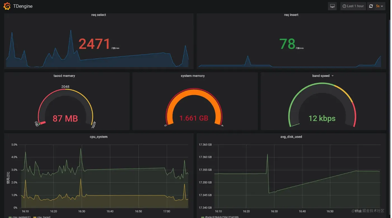Click the 2048 threshold label on taosd gauge
This screenshot has height=218, width=392.
[x=65, y=87]
